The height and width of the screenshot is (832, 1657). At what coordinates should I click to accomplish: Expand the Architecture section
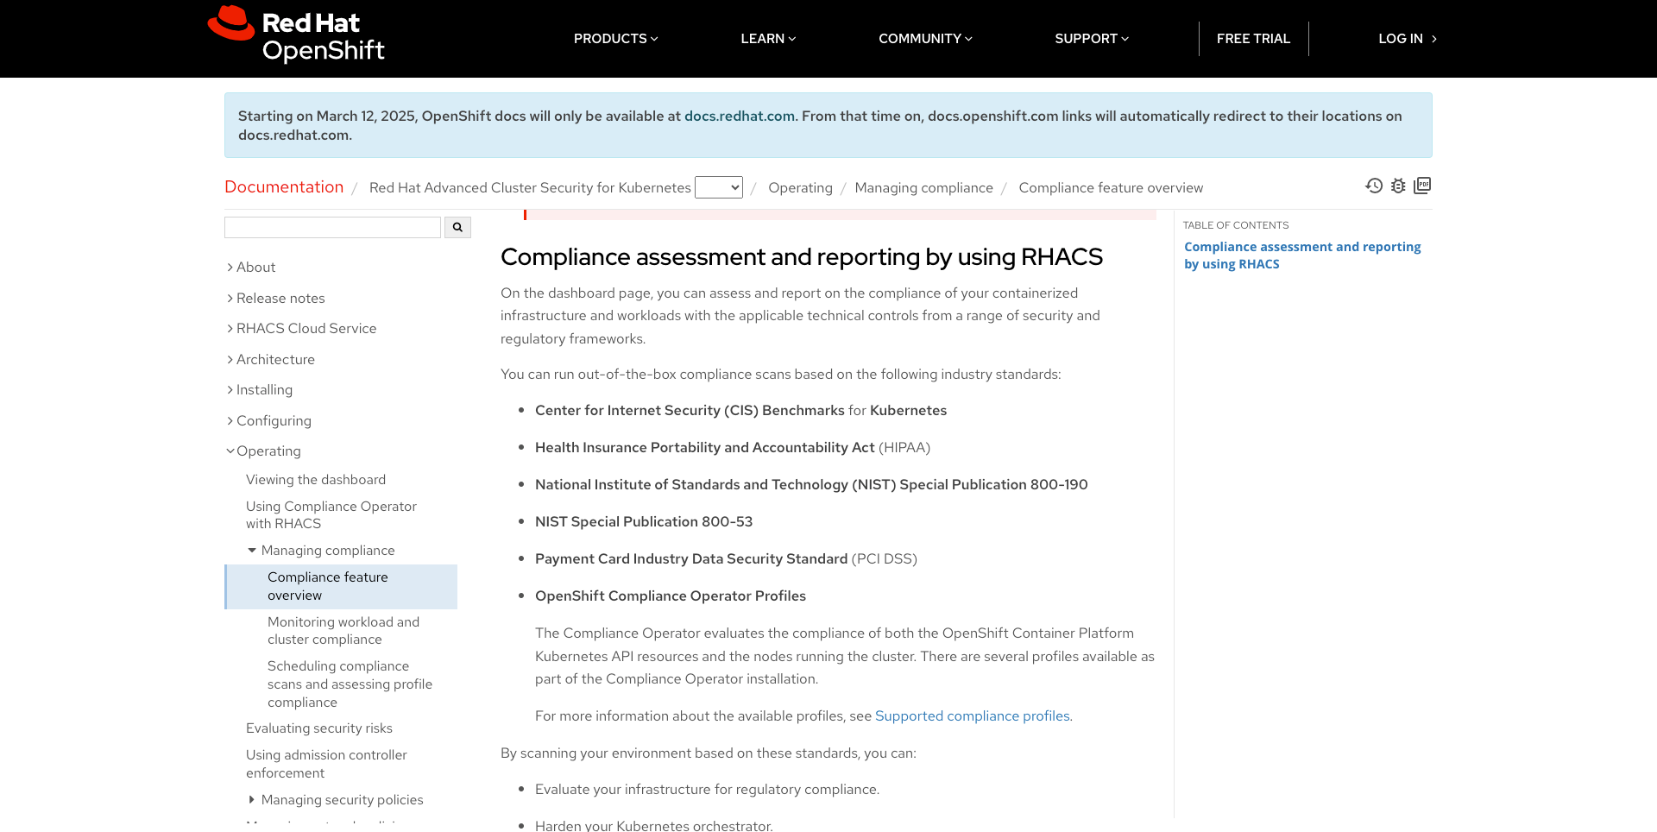(271, 359)
